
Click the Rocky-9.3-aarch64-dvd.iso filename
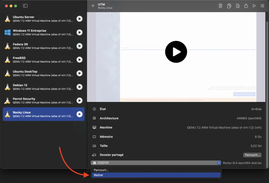242,163
